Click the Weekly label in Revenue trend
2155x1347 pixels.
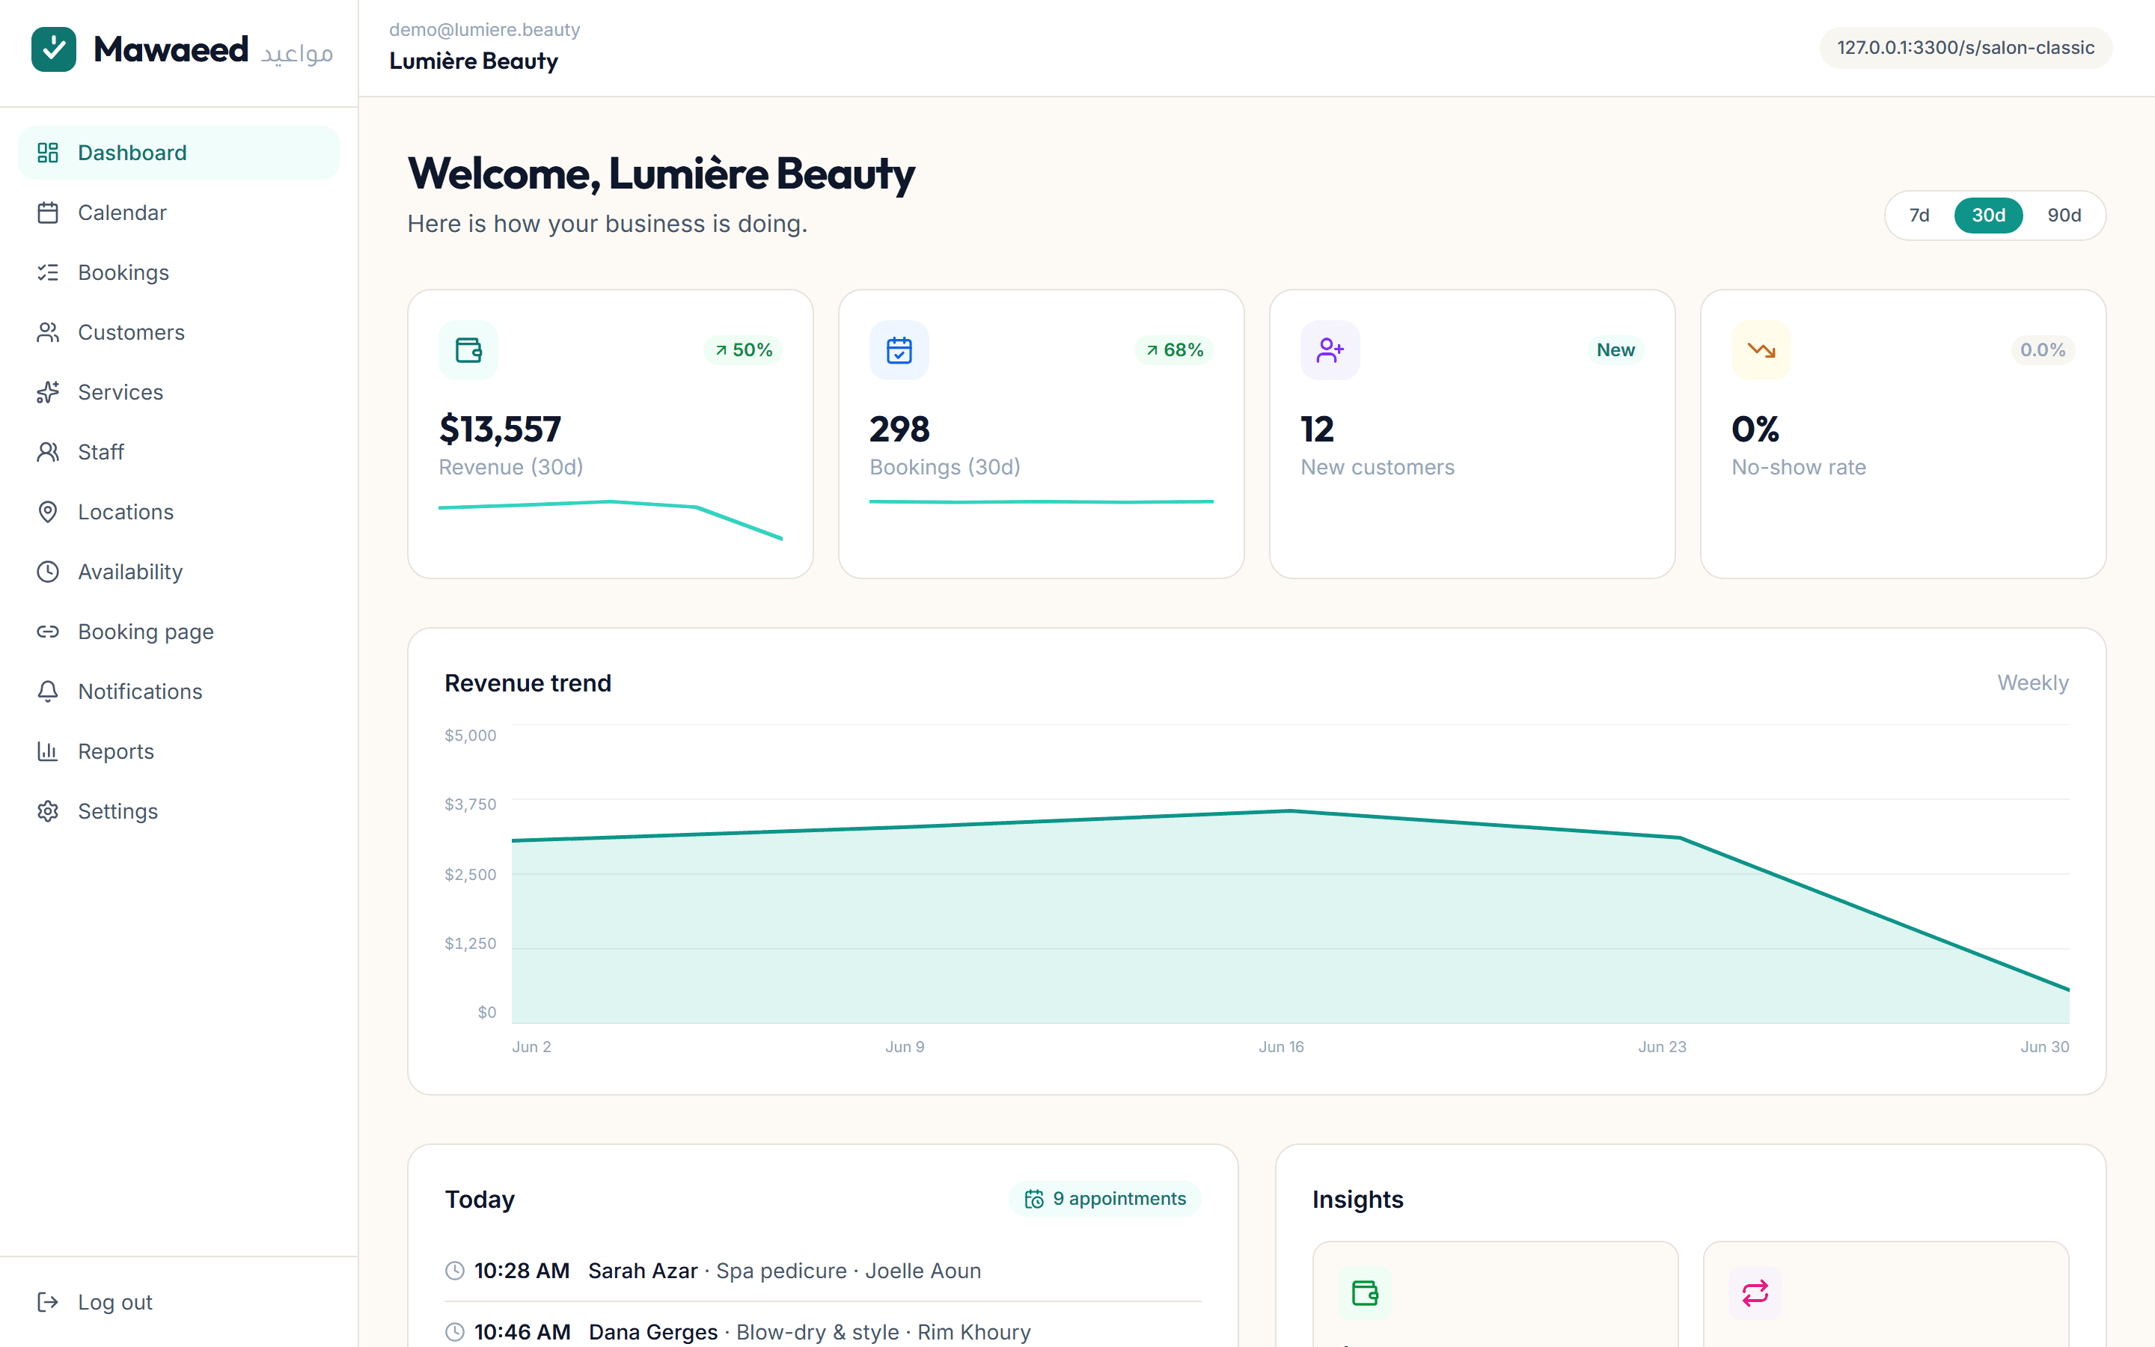point(2033,682)
